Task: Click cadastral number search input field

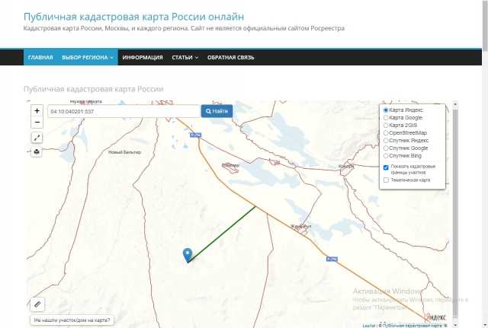Action: click(x=124, y=111)
